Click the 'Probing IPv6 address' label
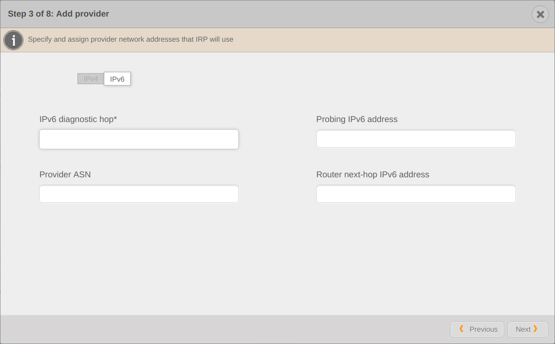 click(357, 119)
